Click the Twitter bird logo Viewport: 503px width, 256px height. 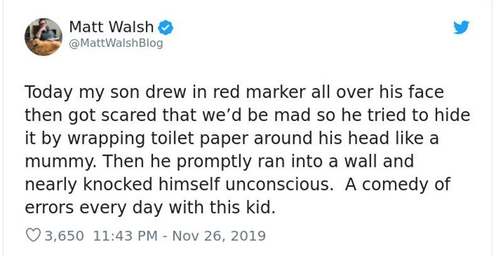click(462, 27)
